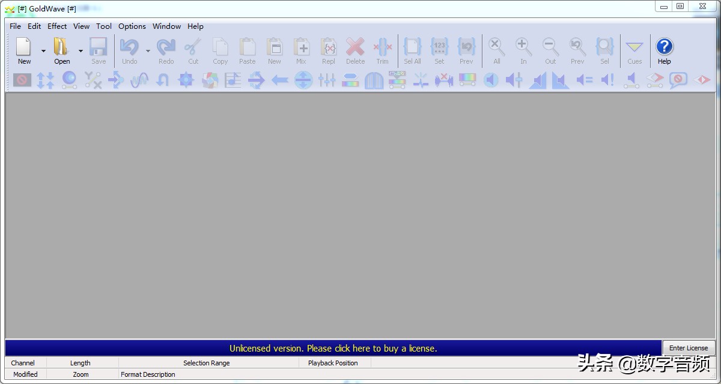Open the Options menu
This screenshot has width=721, height=384.
[132, 26]
